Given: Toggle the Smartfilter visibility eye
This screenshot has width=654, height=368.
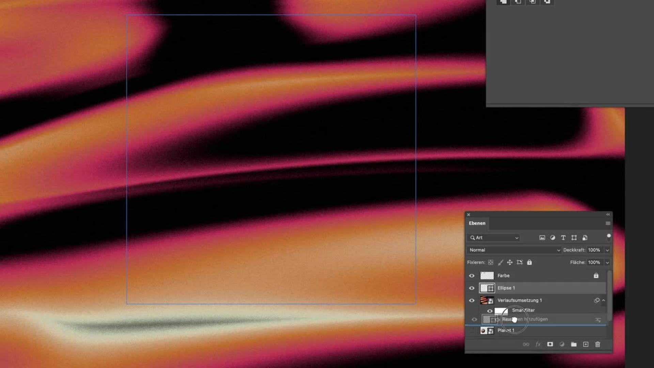Looking at the screenshot, I should pos(489,311).
